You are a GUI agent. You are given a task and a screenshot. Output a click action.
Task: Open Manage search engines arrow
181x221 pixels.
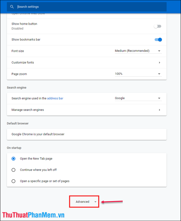(159, 110)
